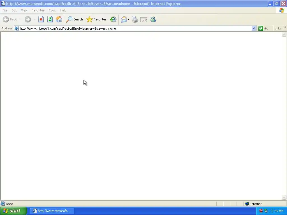
Task: Open the Help menu
Action: (x=63, y=10)
